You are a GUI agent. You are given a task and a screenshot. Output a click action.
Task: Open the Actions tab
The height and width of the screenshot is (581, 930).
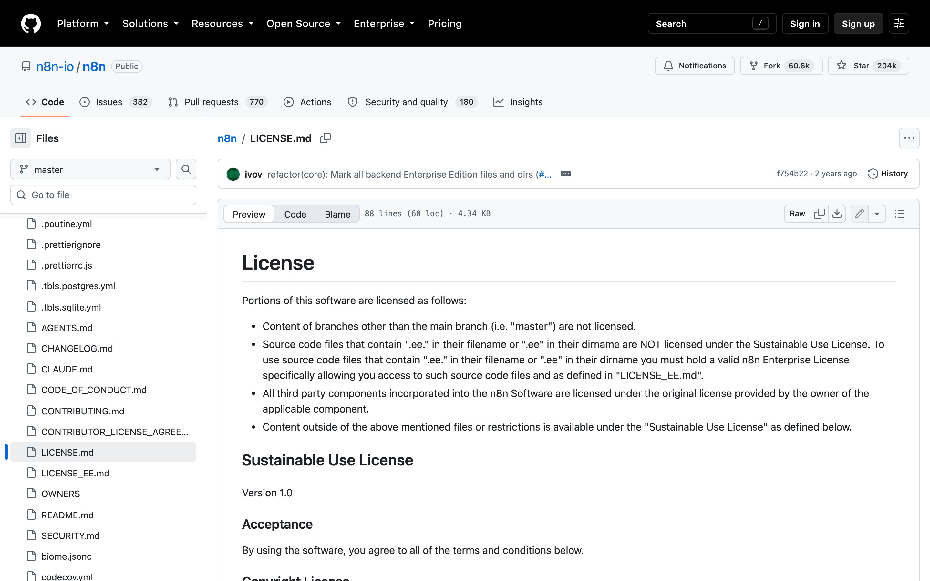[x=307, y=102]
